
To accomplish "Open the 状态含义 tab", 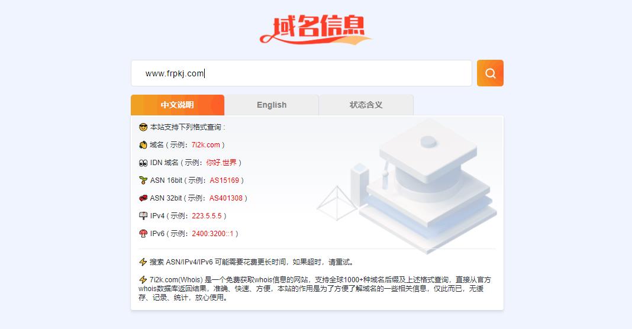I will tap(366, 105).
